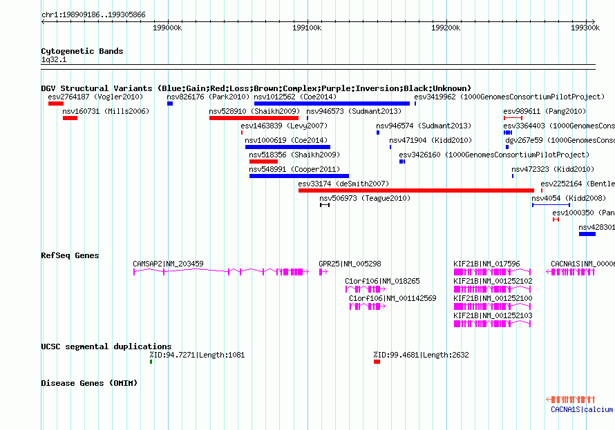Click the %ID:99.4681|Length:2632 label
Image resolution: width=615 pixels, height=430 pixels.
(x=421, y=355)
